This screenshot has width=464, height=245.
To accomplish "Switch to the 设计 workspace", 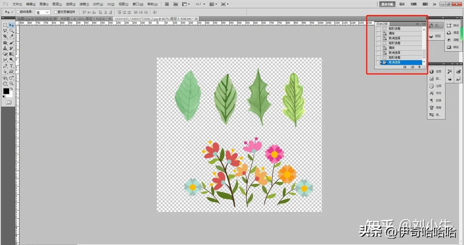I will [402, 4].
